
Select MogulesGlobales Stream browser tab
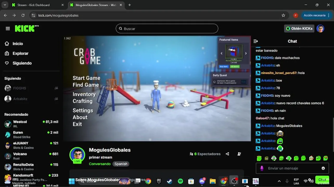[x=96, y=5]
